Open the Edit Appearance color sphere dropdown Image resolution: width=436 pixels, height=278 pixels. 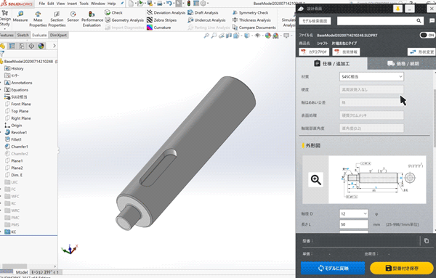[x=268, y=36]
